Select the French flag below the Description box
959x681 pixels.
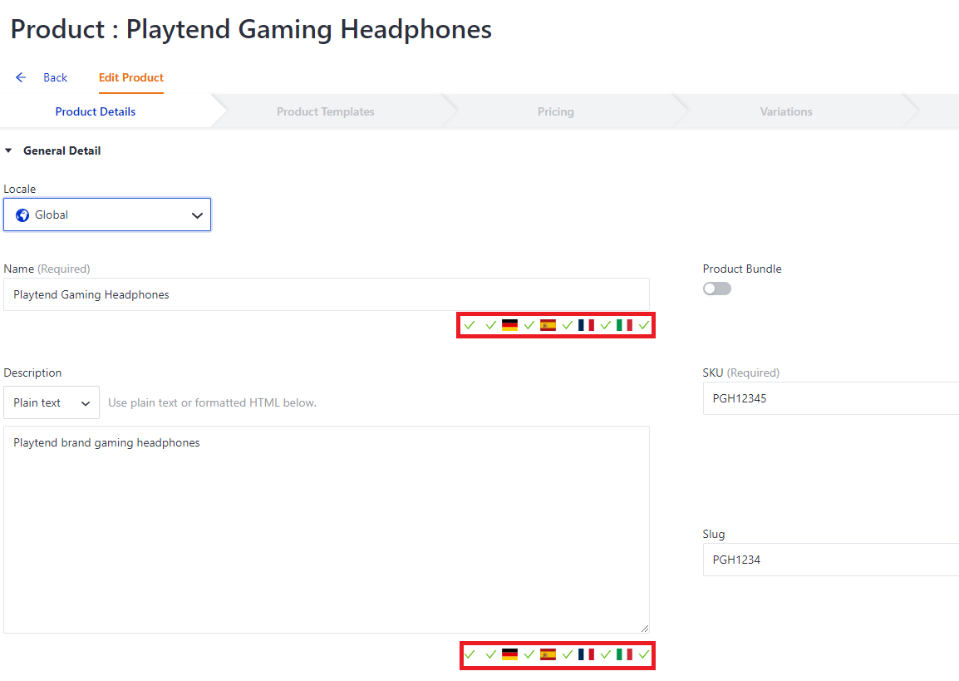coord(586,654)
